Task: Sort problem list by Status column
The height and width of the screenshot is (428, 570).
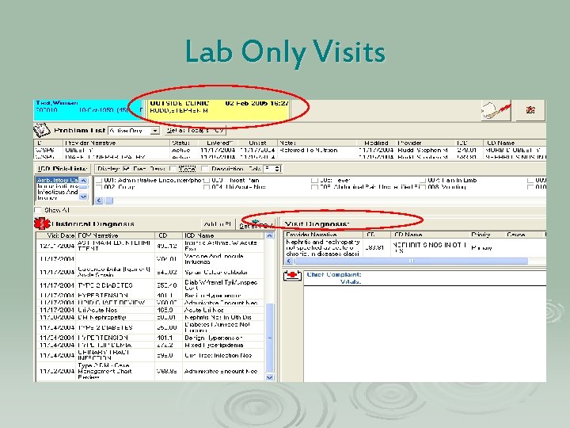Action: tap(184, 143)
